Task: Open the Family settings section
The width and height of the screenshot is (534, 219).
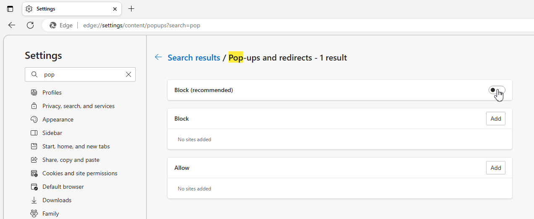Action: click(50, 214)
